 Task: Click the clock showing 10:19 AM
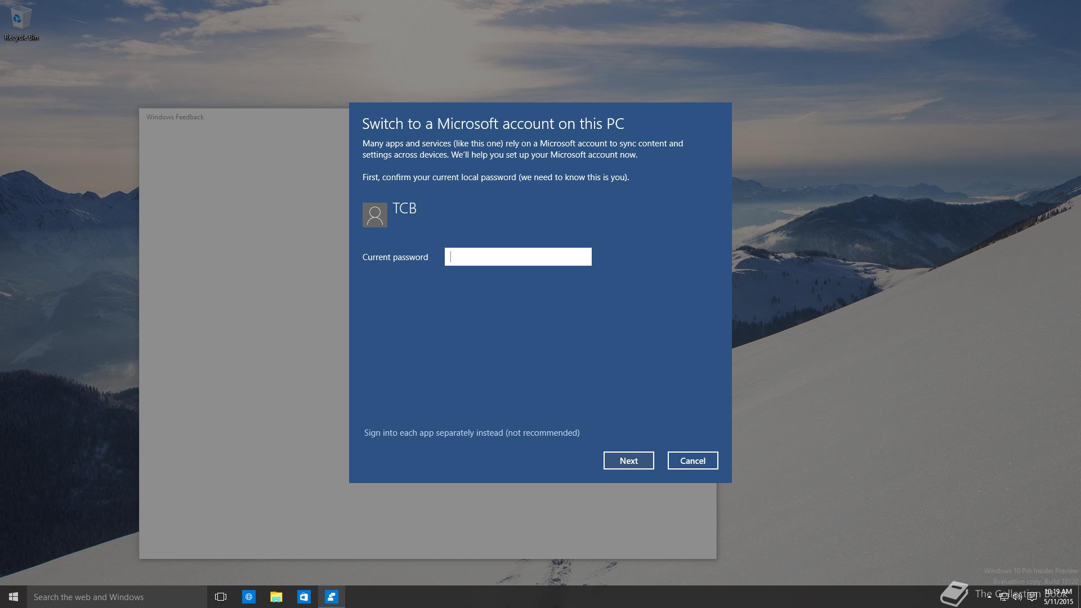[x=1058, y=597]
